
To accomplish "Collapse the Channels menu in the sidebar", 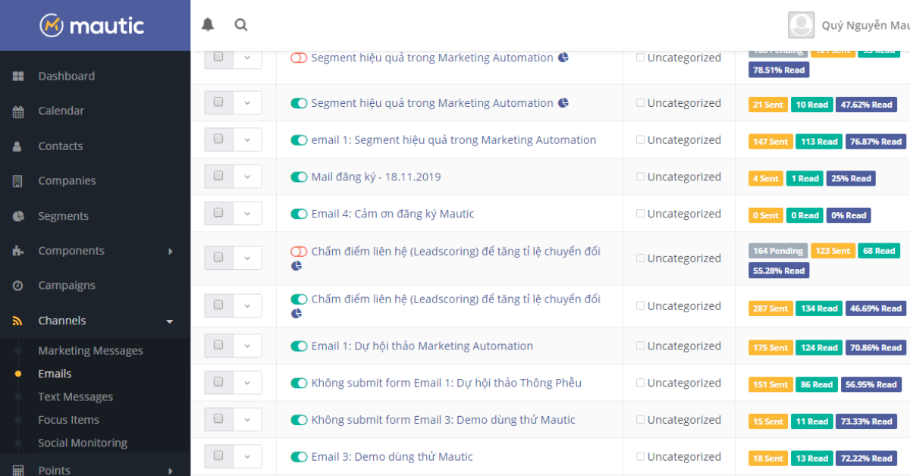I will click(x=170, y=321).
